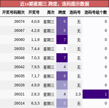The width and height of the screenshot is (109, 108).
Task: Click issue number 26046
Action: tap(19, 58)
